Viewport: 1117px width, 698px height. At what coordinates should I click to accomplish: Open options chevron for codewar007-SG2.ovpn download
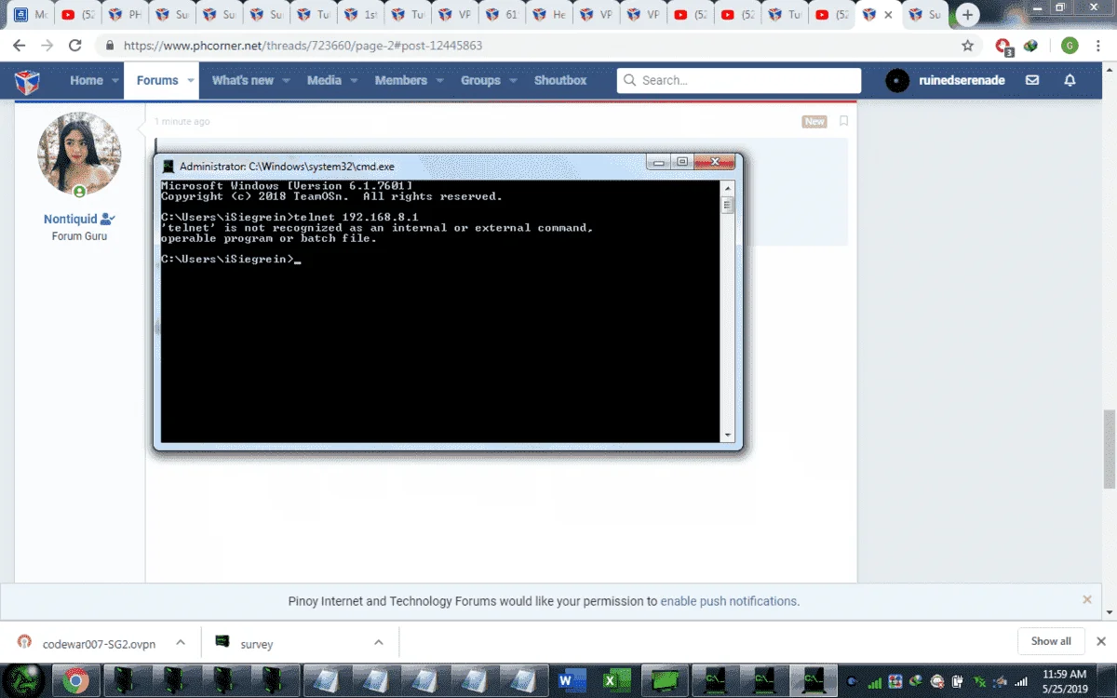click(181, 642)
